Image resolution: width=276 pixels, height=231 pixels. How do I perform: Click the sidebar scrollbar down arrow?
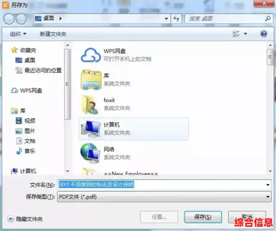(67, 171)
